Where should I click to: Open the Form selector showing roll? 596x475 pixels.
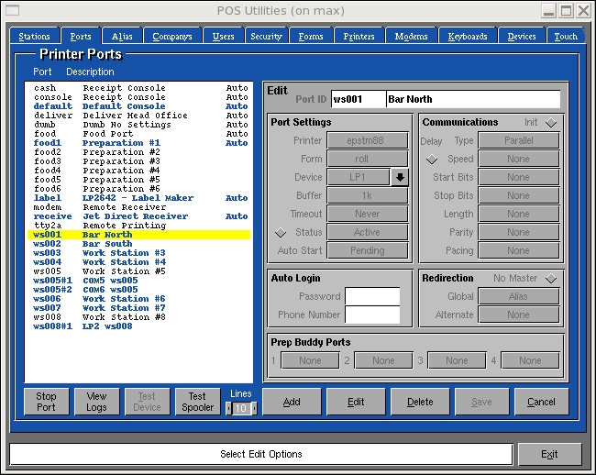[368, 159]
